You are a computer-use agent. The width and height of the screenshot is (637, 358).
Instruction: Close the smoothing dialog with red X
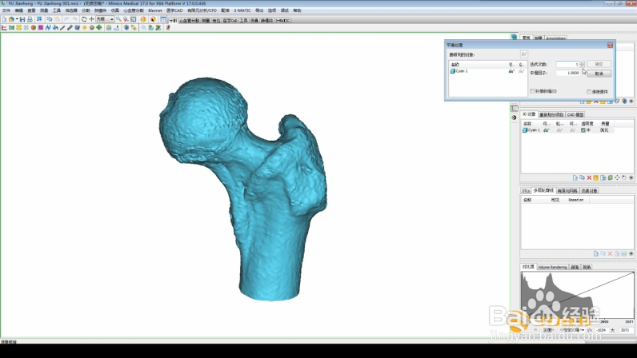tap(610, 45)
